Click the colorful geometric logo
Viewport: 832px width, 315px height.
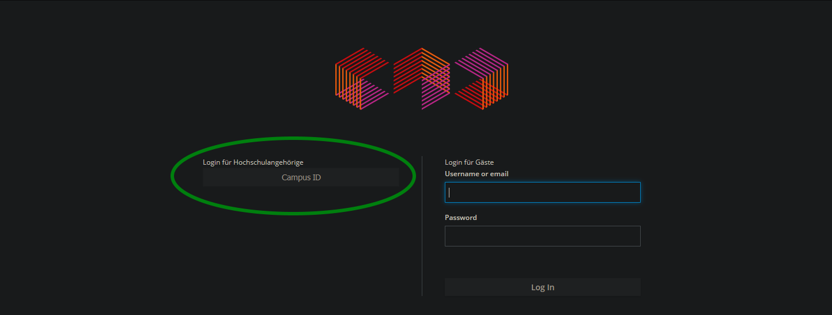click(422, 79)
